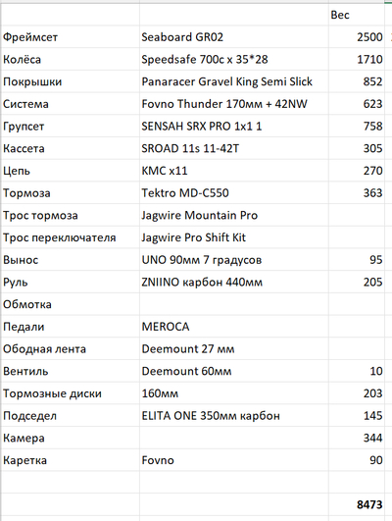The width and height of the screenshot is (392, 521).
Task: Select the Seaboard GR02 cell
Action: pos(234,37)
